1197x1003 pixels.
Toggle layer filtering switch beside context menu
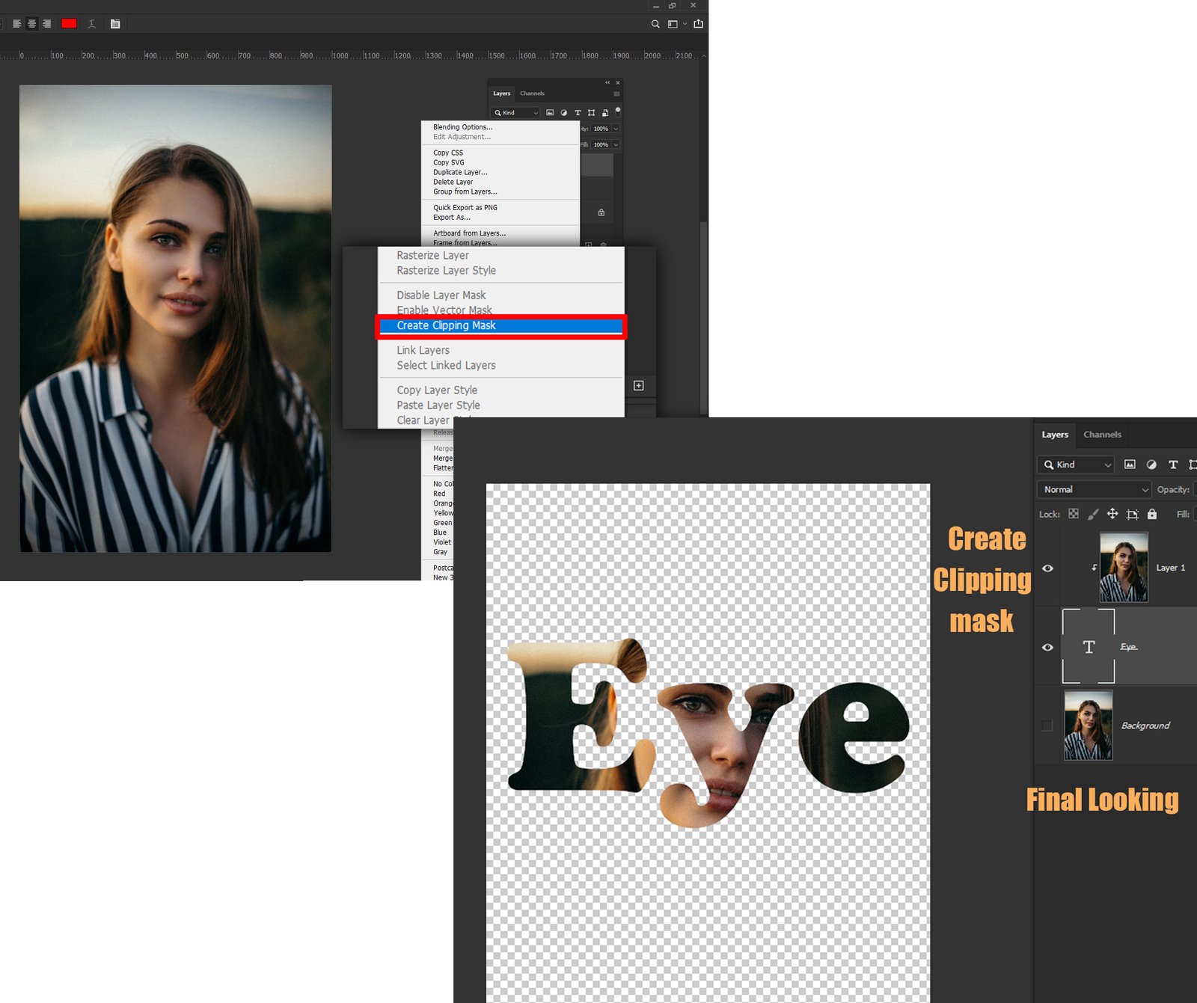click(618, 112)
